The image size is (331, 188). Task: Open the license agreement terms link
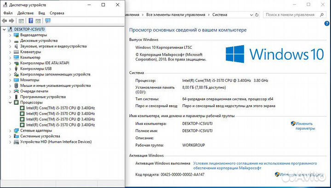[255, 165]
